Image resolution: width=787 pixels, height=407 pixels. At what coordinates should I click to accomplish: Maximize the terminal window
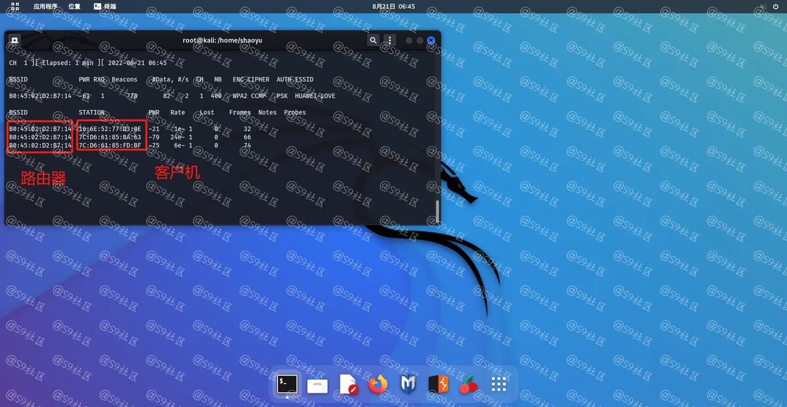pos(420,40)
